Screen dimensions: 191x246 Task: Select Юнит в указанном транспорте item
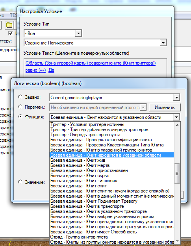click(x=111, y=211)
